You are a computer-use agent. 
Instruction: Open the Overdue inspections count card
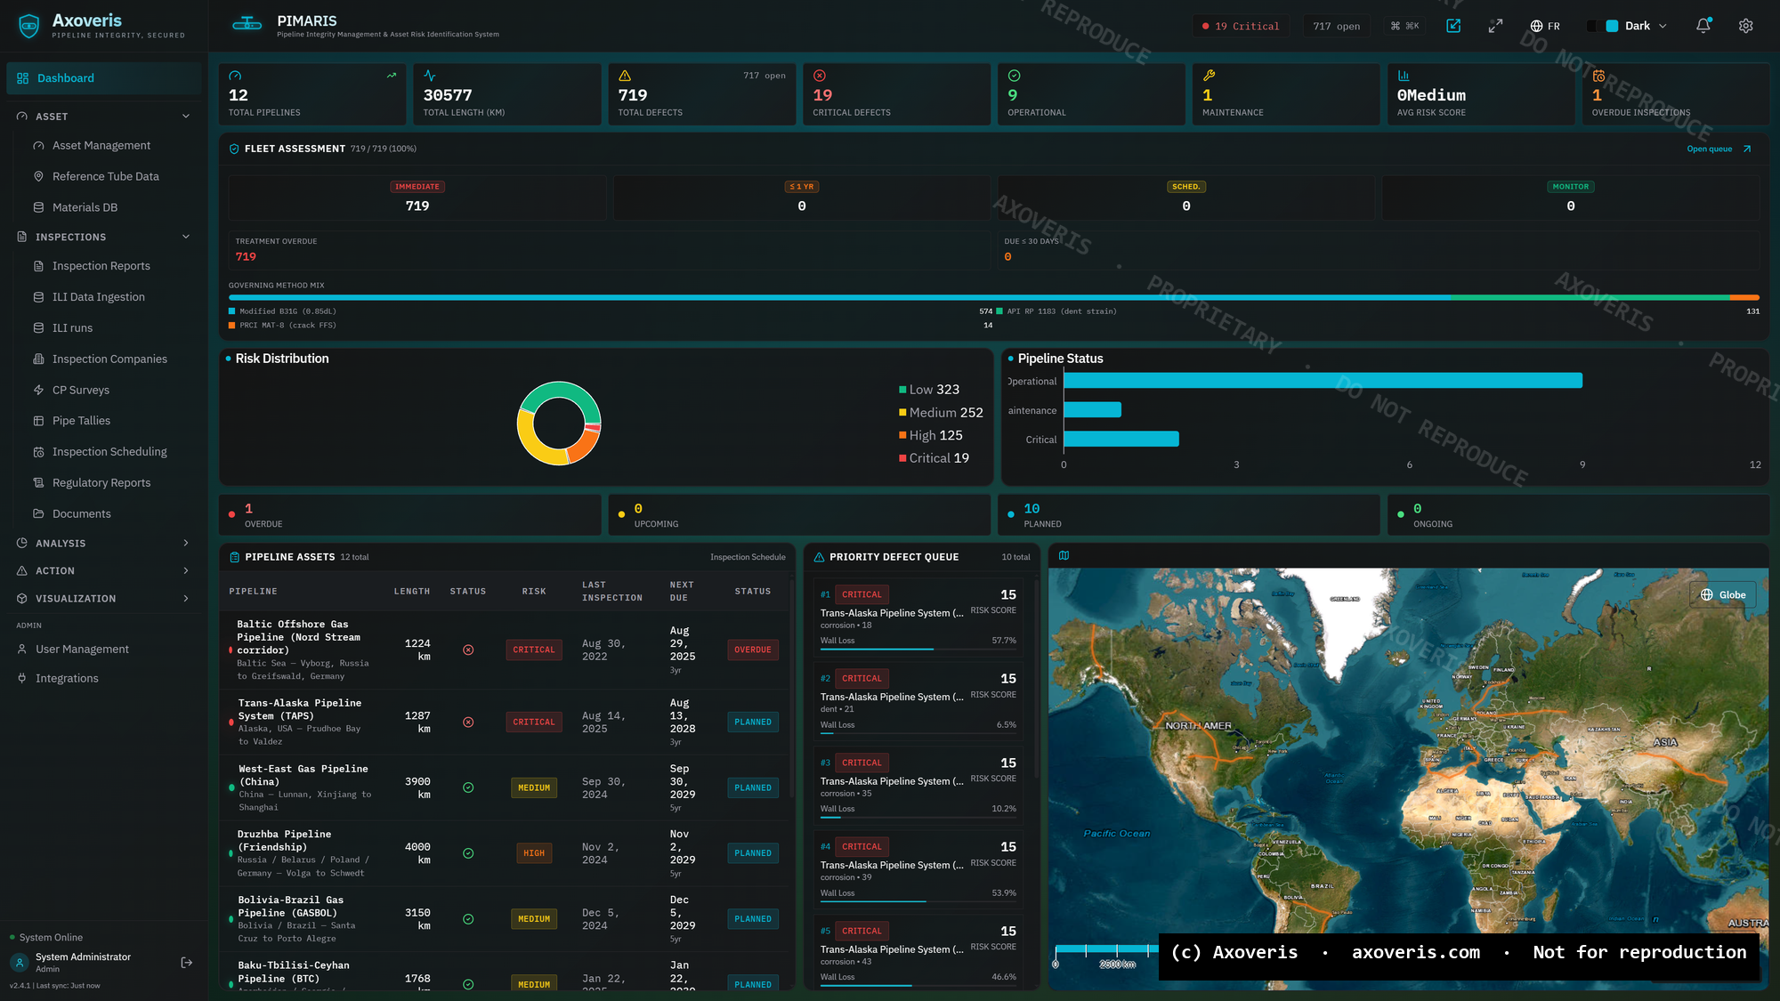click(410, 515)
